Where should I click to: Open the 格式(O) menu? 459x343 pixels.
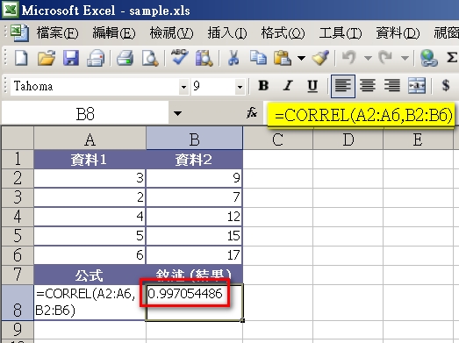[x=283, y=33]
